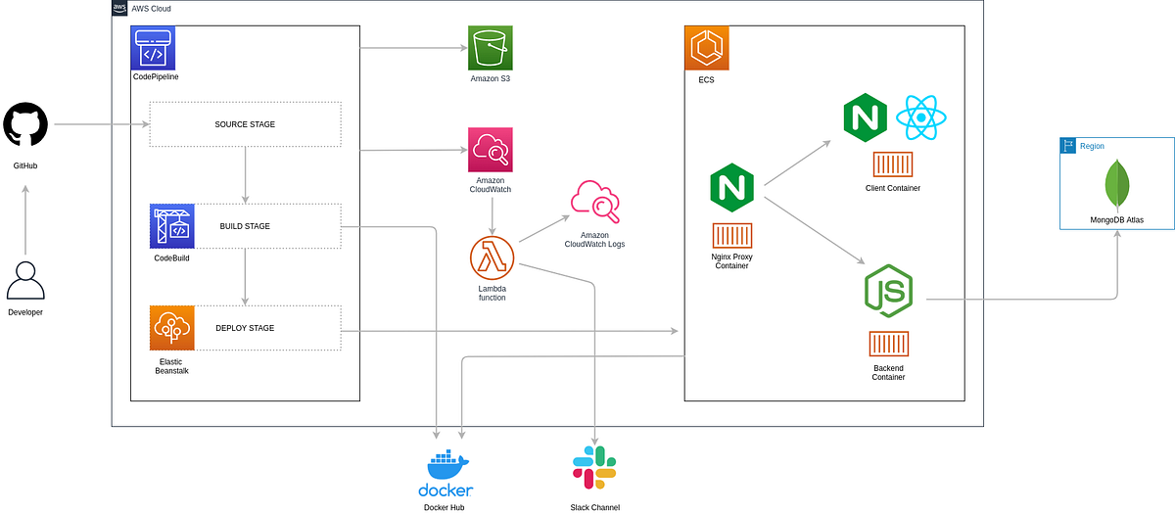Click the Slack Channel label
This screenshot has width=1175, height=514.
(x=594, y=507)
